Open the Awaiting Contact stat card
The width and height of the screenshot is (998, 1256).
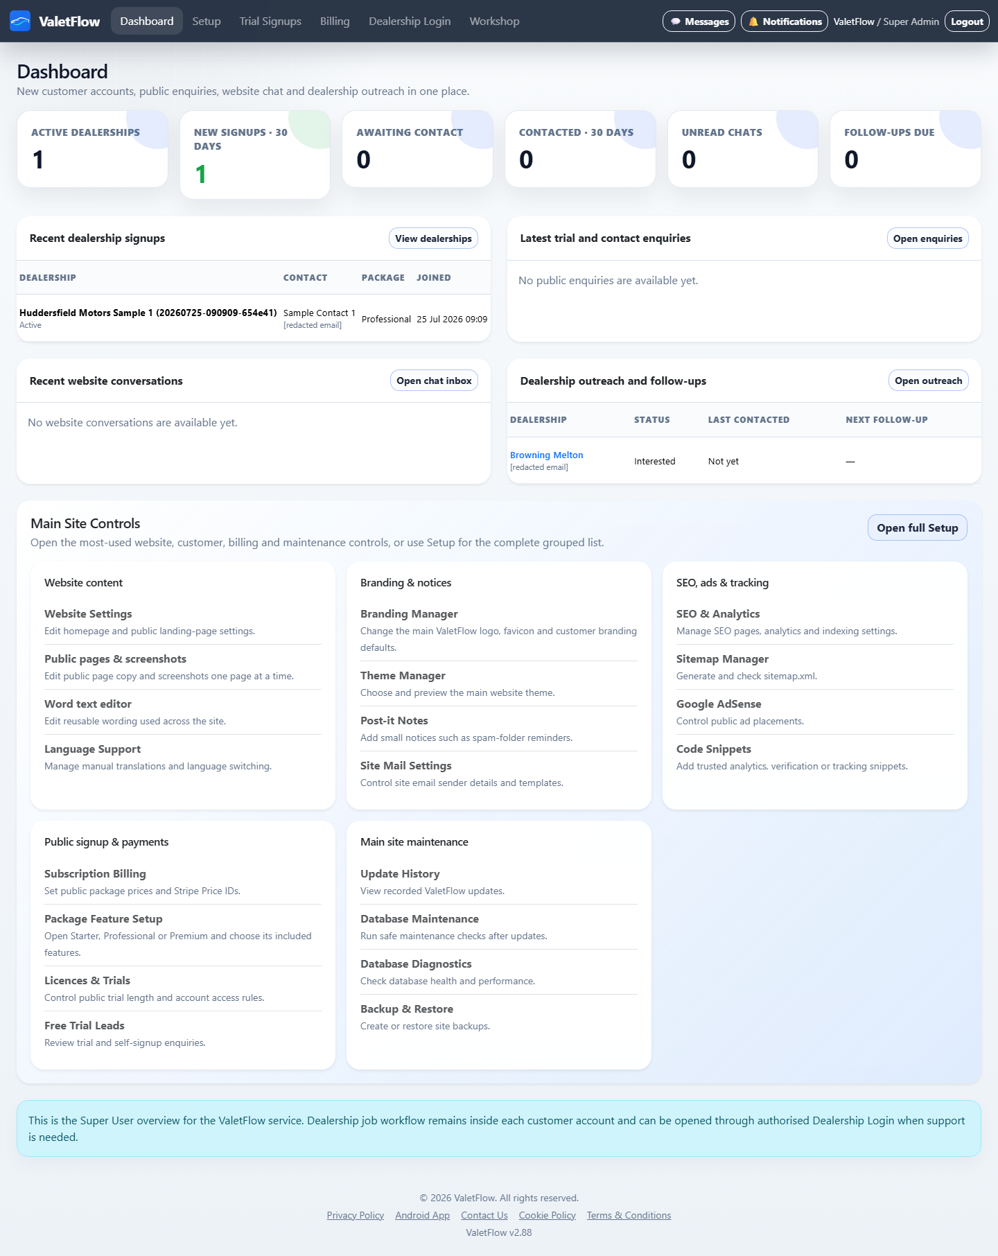point(417,149)
